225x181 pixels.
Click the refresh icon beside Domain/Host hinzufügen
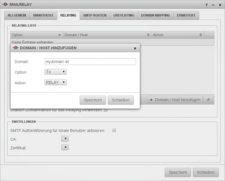coord(208,100)
